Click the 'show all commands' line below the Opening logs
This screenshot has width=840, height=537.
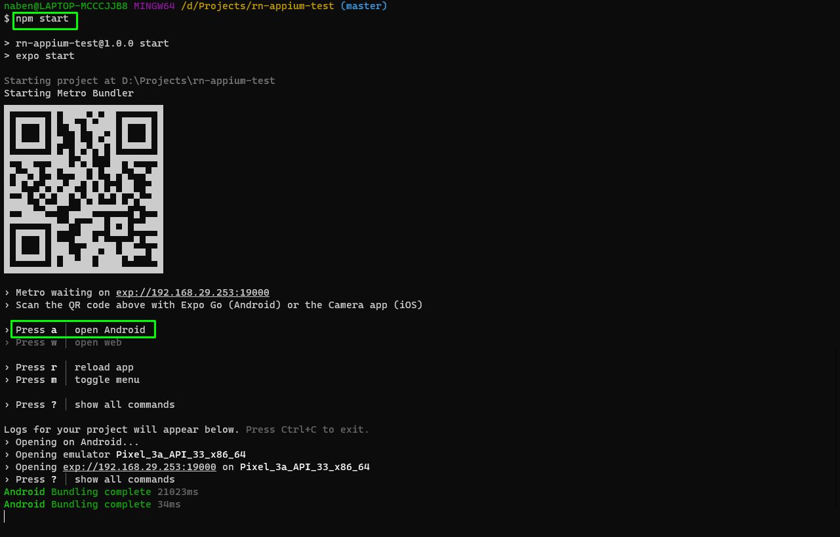tap(90, 479)
